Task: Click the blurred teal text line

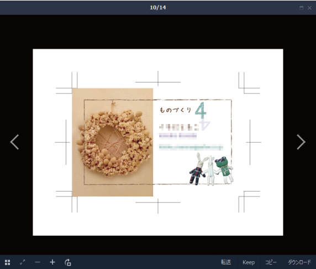Action: (191, 147)
